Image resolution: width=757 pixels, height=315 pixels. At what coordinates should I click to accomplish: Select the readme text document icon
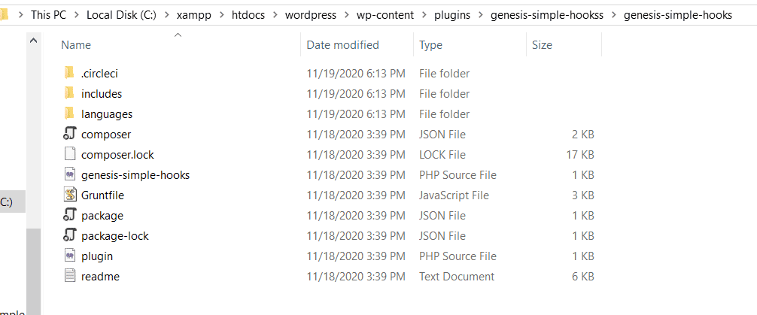(x=70, y=276)
